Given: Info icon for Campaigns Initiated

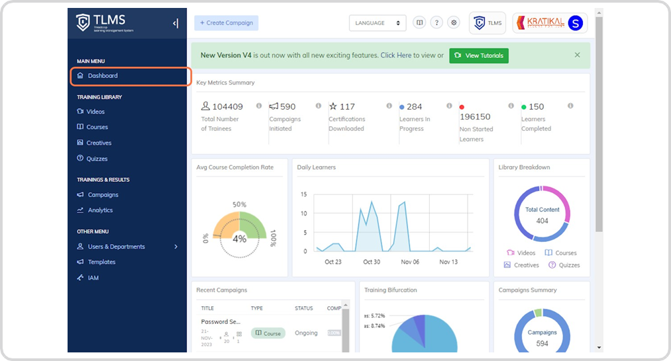Looking at the screenshot, I should point(319,106).
